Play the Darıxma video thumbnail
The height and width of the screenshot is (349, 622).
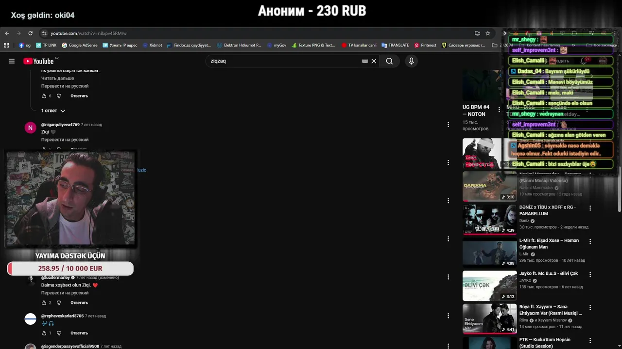click(489, 187)
